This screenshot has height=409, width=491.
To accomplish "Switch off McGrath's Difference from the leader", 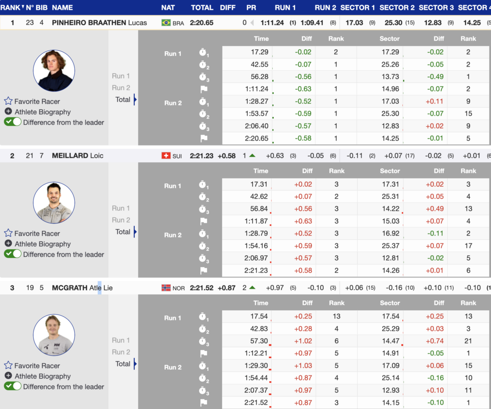I will coord(13,386).
